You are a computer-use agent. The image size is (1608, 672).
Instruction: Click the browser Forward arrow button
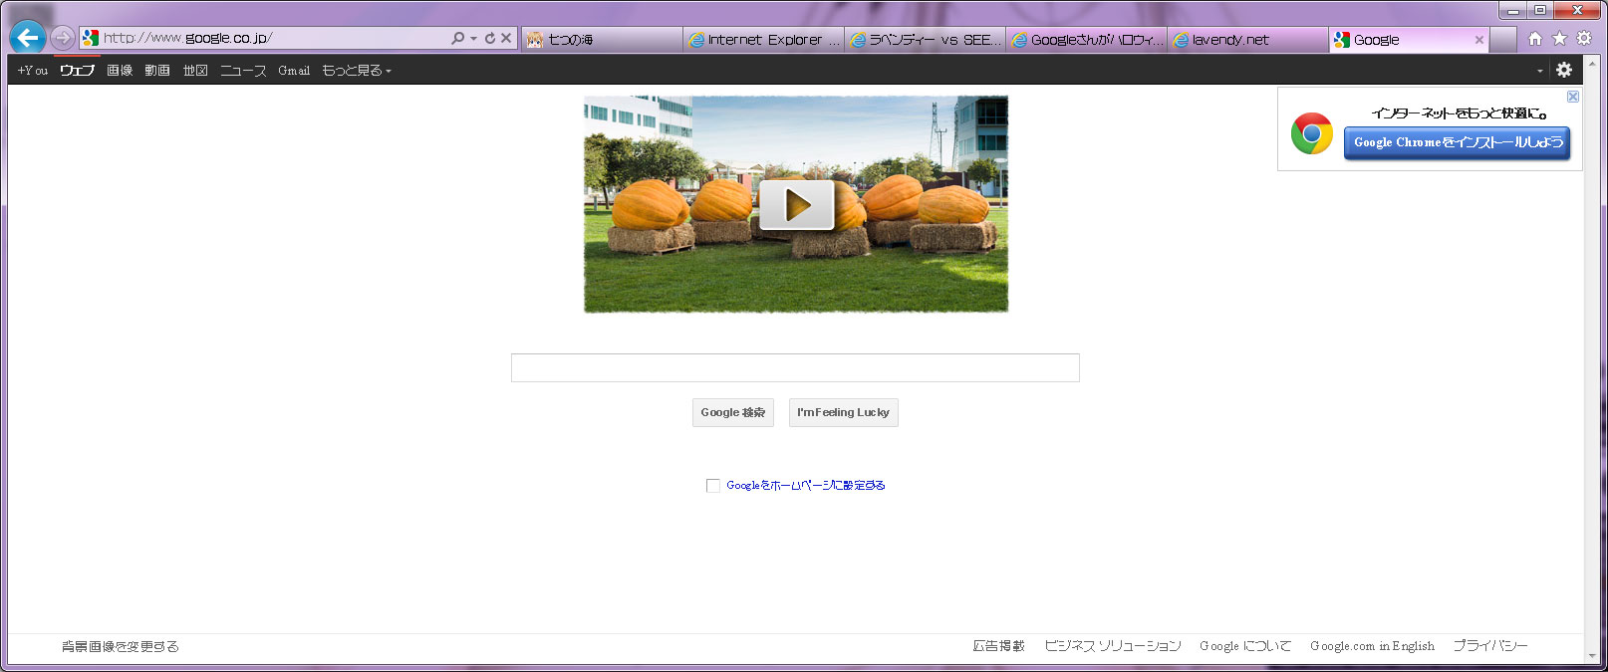63,38
